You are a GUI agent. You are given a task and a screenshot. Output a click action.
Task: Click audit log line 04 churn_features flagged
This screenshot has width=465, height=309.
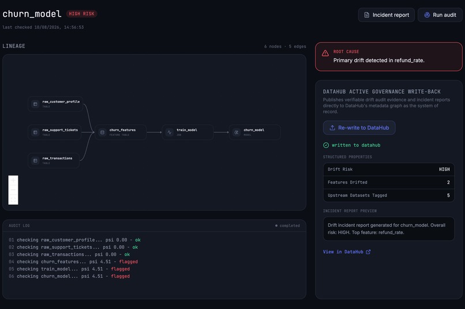73,262
